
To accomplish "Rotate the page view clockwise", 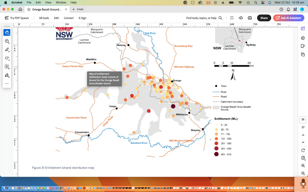I will [x=303, y=150].
